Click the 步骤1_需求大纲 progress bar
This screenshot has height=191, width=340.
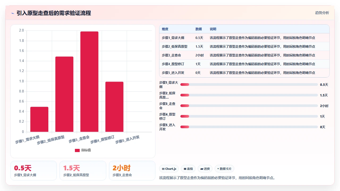click(x=249, y=85)
